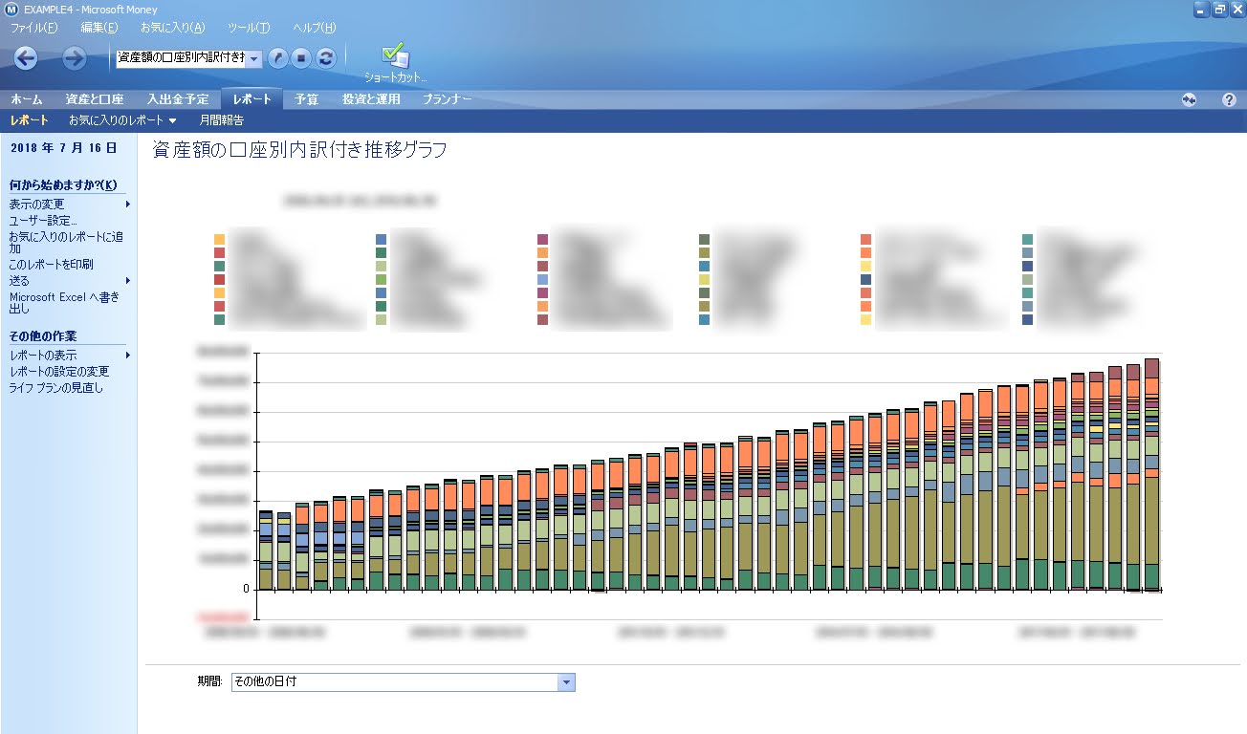Click the topmost teal swatch of last legend column

click(1027, 239)
